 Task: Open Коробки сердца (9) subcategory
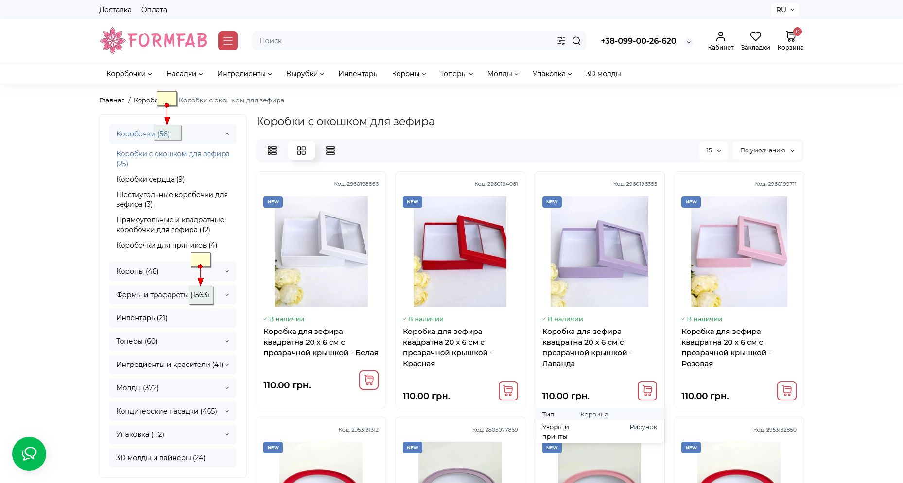pyautogui.click(x=151, y=179)
